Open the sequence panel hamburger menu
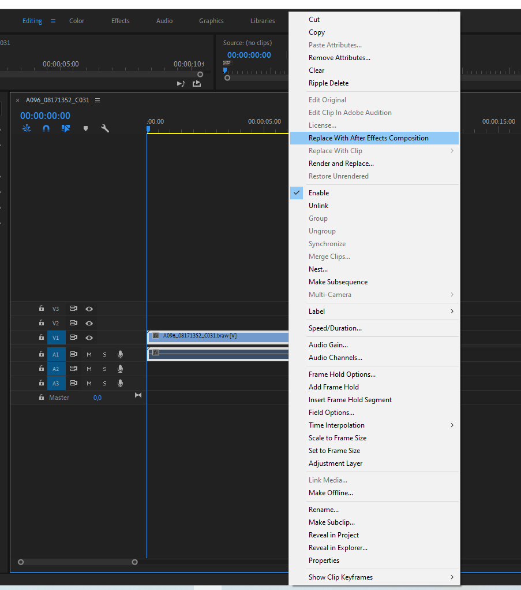521x590 pixels. pyautogui.click(x=98, y=100)
